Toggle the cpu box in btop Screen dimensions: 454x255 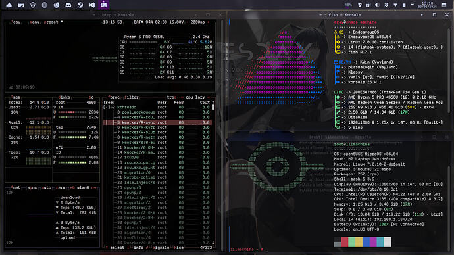pyautogui.click(x=16, y=22)
